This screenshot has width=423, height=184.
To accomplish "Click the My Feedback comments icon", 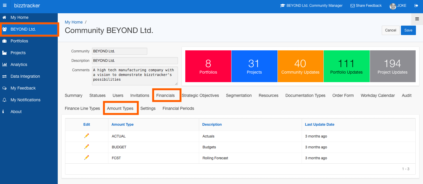I will click(x=4, y=88).
